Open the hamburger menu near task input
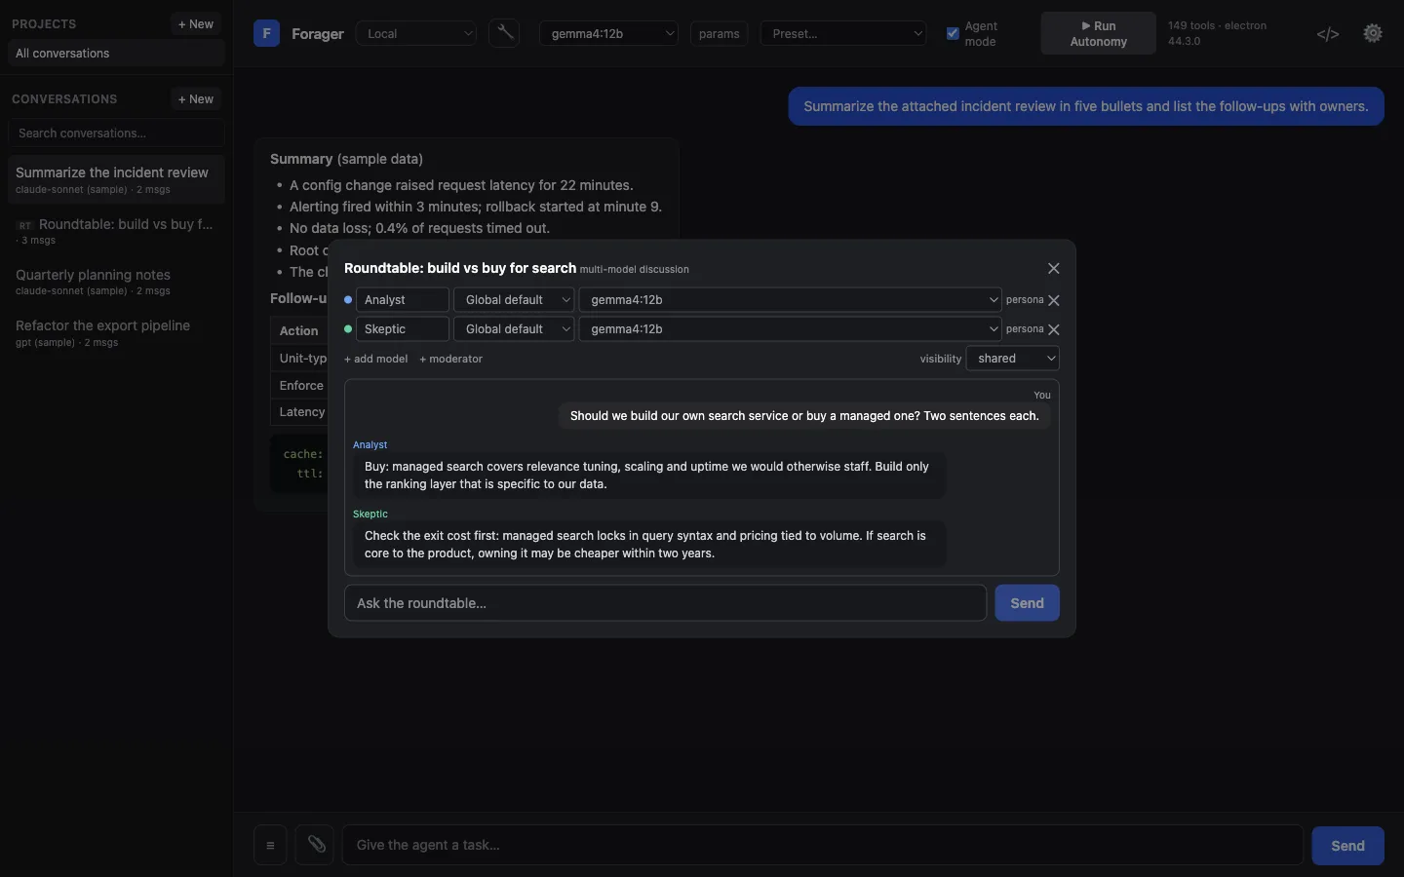 pos(270,845)
